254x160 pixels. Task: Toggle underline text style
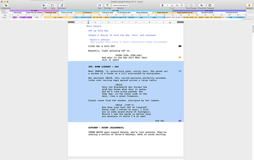point(172,5)
